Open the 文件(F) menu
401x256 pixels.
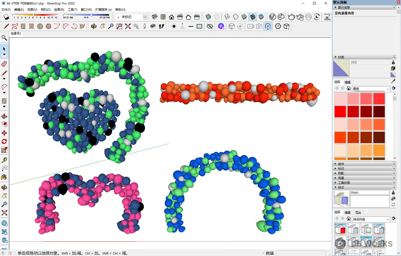[6, 10]
